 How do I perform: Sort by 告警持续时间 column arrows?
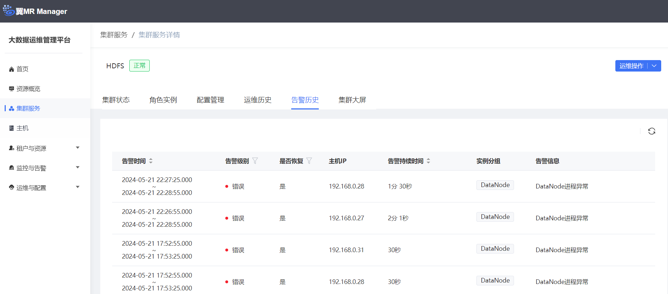click(428, 161)
